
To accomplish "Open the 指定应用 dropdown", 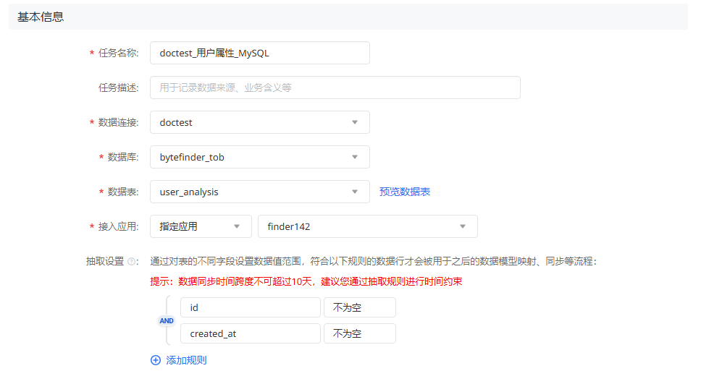I will (201, 226).
